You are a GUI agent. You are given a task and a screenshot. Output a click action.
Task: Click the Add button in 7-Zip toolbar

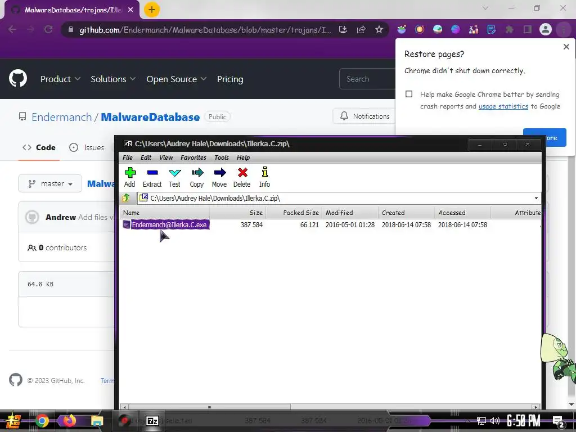click(x=130, y=177)
